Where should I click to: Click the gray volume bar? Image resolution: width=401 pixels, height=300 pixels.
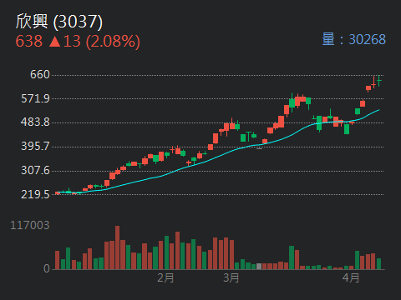point(259,267)
